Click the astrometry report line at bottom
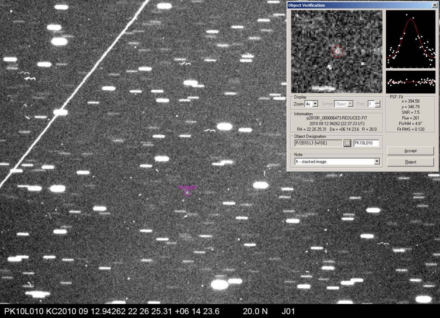This screenshot has width=440, height=318. [x=149, y=311]
